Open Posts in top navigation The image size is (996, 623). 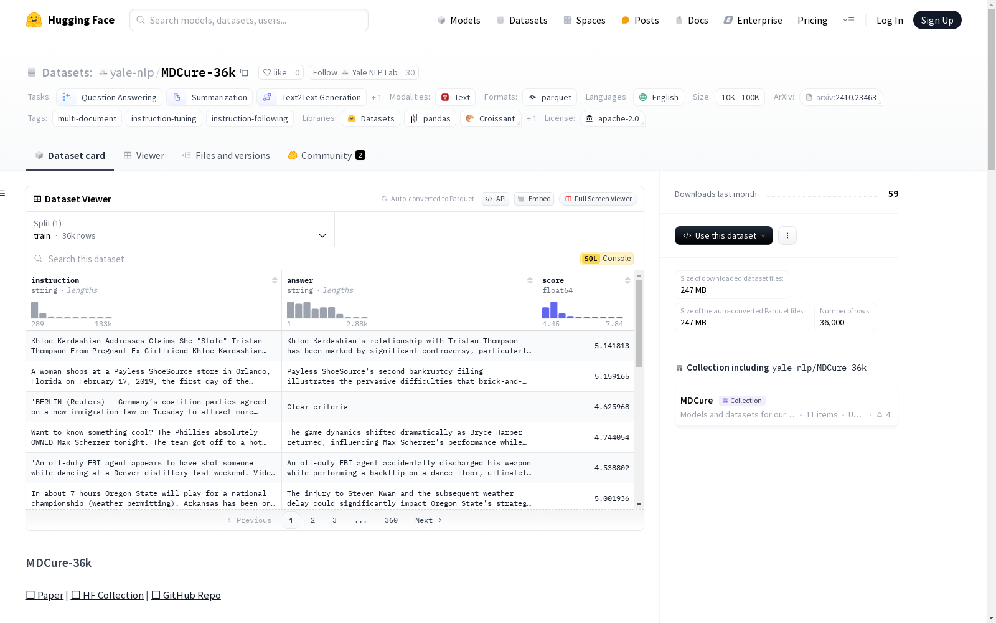point(640,20)
